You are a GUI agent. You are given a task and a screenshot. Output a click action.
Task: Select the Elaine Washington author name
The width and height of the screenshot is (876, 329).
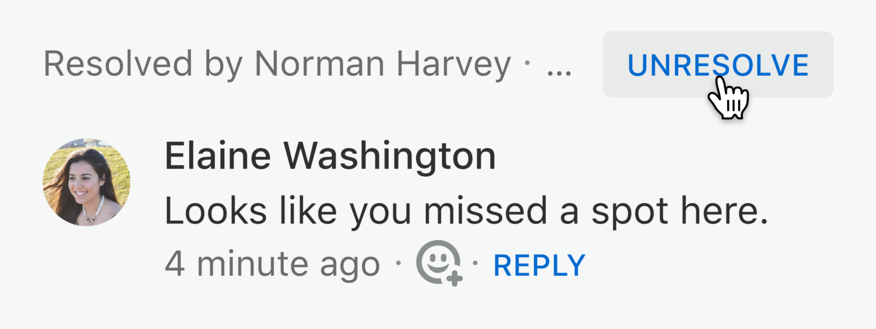330,156
